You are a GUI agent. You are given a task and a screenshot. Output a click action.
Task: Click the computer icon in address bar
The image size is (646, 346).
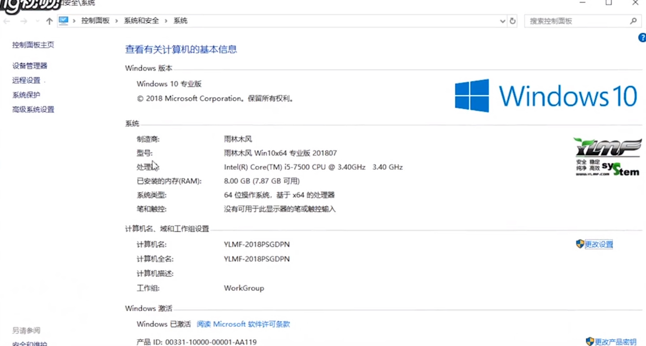tap(63, 21)
